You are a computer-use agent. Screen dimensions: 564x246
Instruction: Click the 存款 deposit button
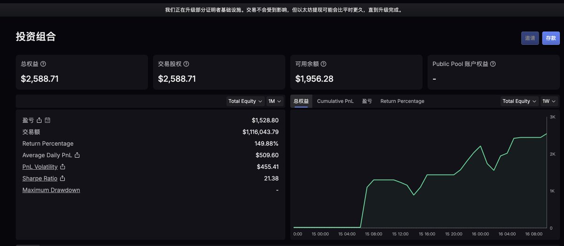click(x=551, y=38)
